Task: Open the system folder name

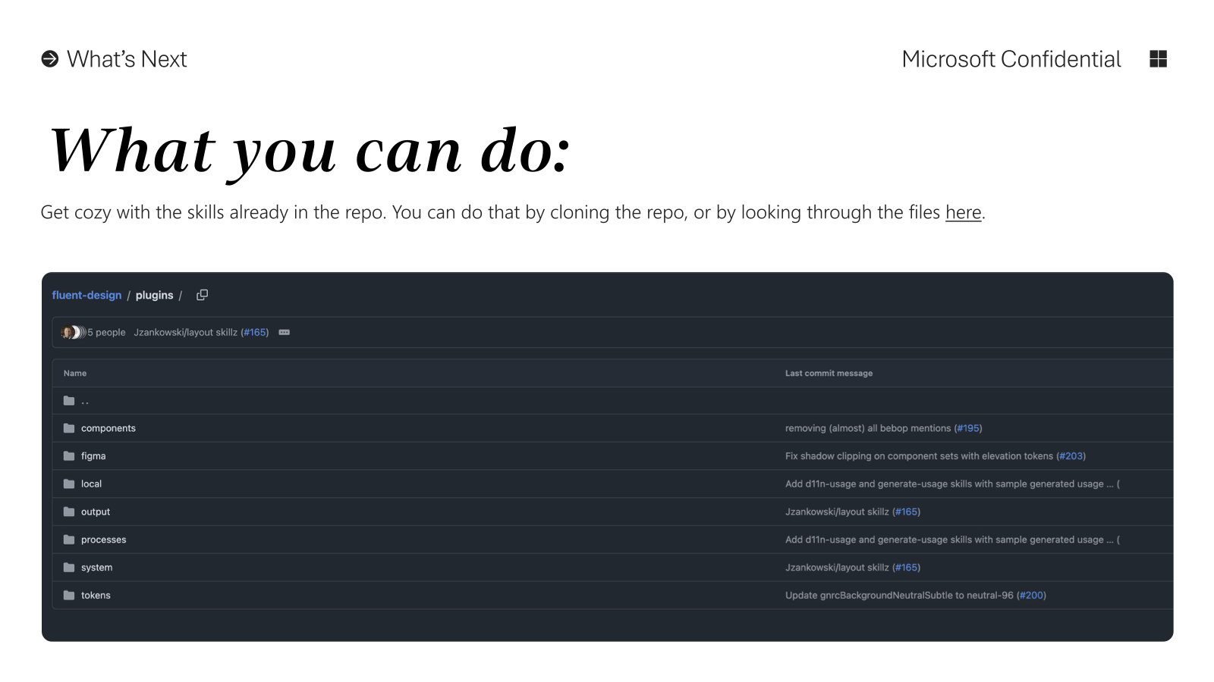Action: pos(96,568)
